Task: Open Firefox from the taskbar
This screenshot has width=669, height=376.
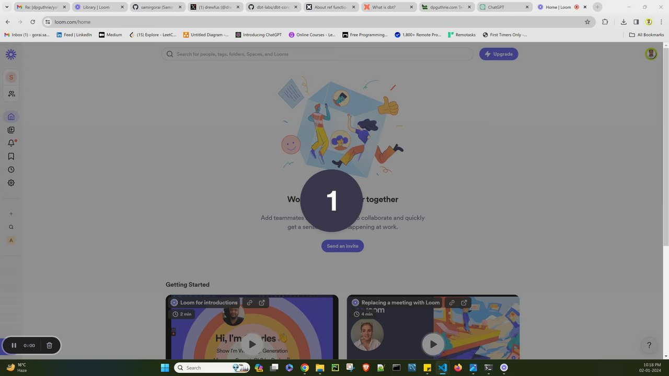Action: pyautogui.click(x=458, y=368)
